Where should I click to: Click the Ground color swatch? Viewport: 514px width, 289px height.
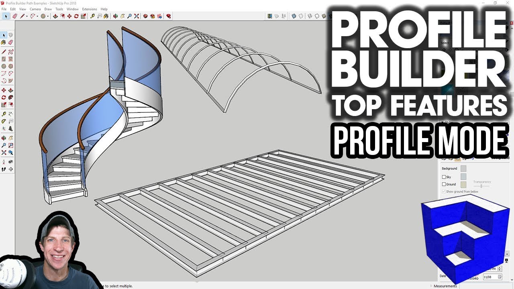[463, 184]
